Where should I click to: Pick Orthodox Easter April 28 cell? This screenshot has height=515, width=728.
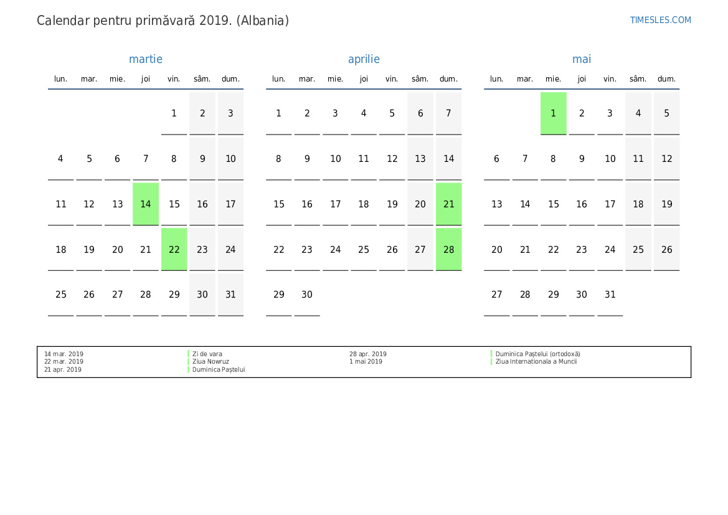click(448, 250)
